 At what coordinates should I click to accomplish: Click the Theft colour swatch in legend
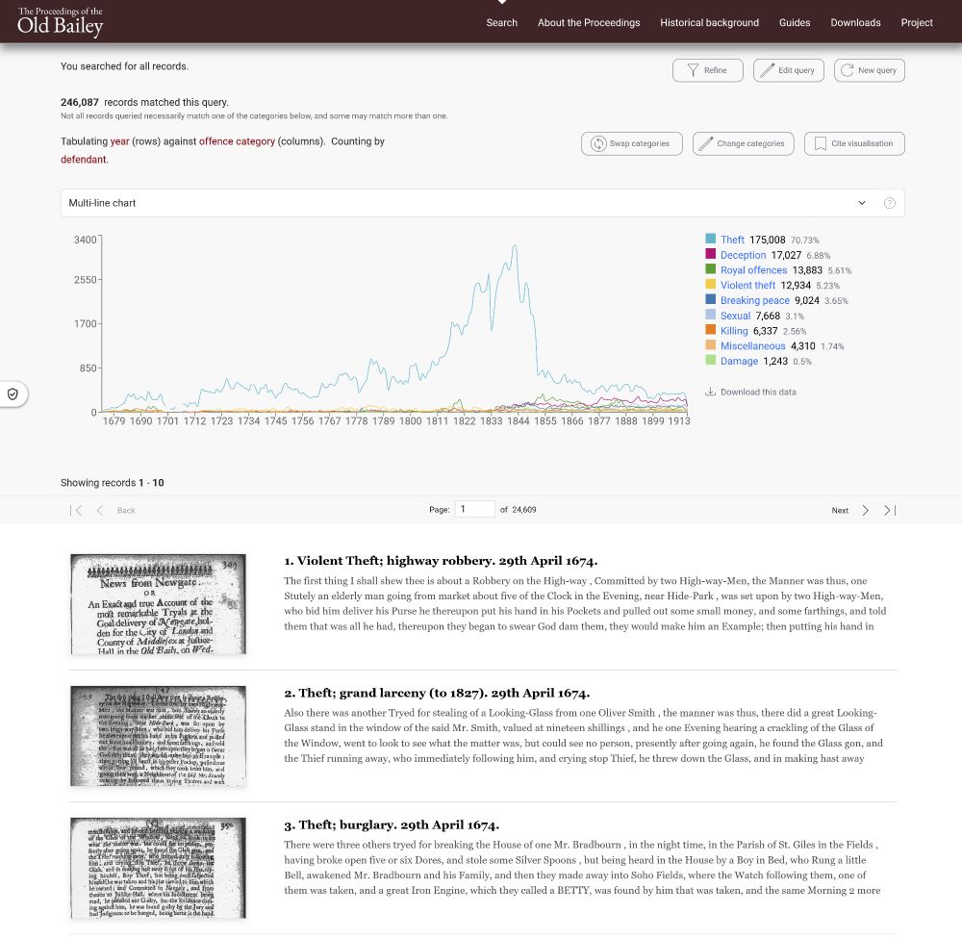pyautogui.click(x=711, y=239)
